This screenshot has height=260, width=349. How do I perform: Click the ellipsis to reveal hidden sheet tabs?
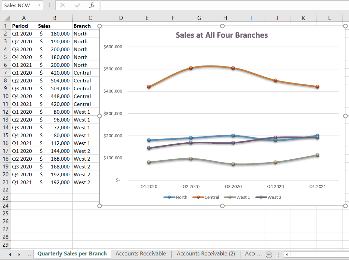pos(28,254)
